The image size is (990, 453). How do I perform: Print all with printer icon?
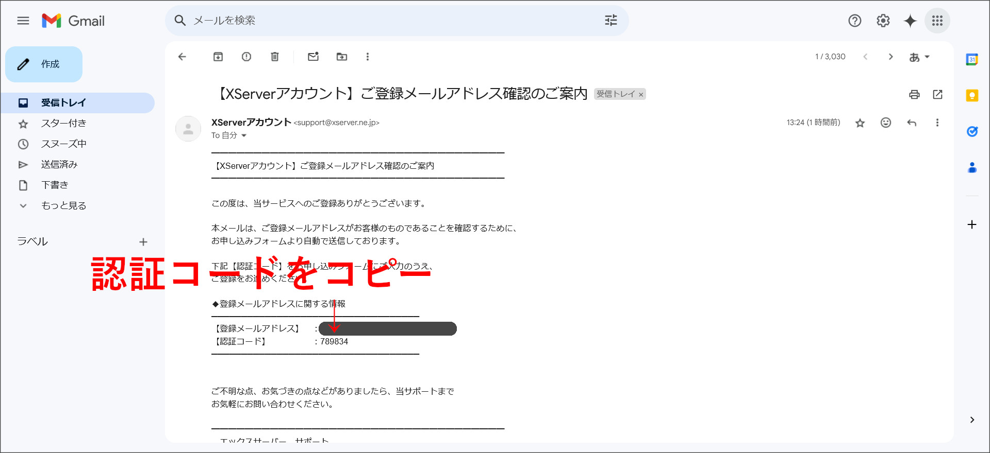click(914, 94)
